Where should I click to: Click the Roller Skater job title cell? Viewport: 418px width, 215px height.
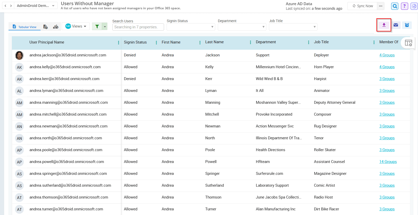pyautogui.click(x=325, y=150)
